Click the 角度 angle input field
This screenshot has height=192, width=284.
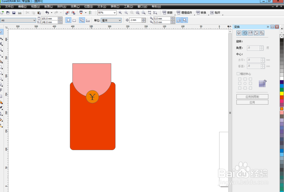tap(253, 48)
